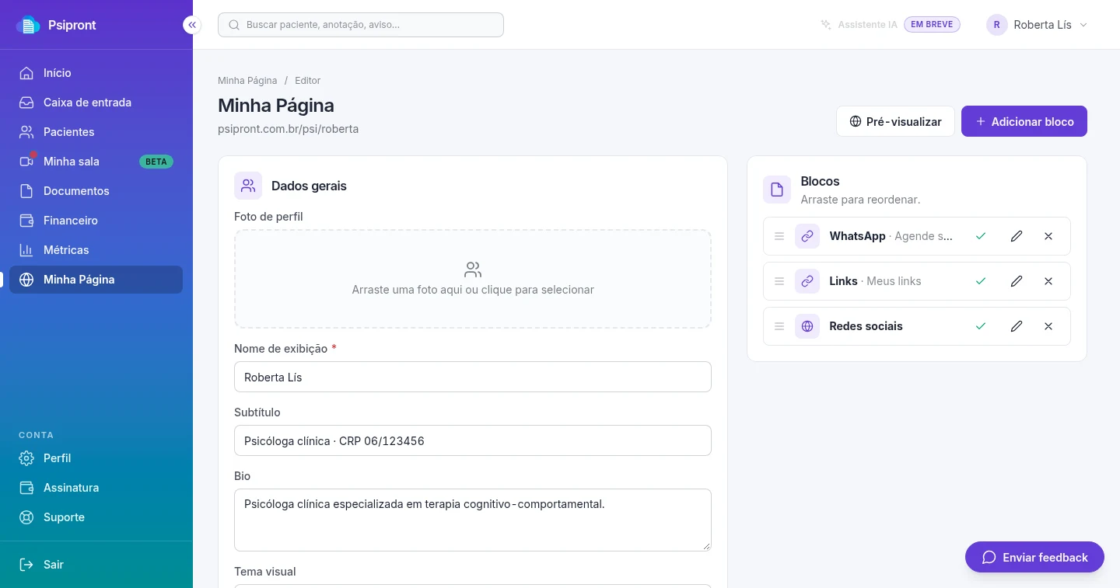Remove the WhatsApp block with X
This screenshot has height=588, width=1120.
(1048, 236)
